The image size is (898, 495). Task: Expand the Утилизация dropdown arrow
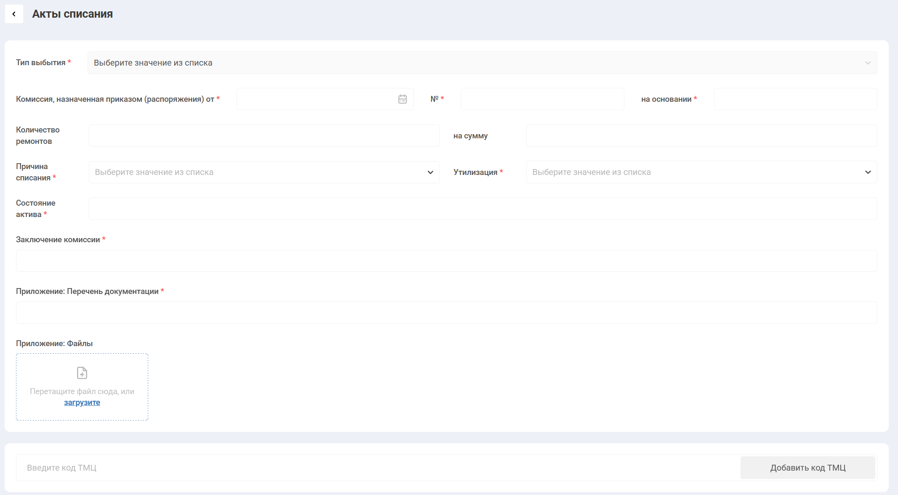pos(868,172)
